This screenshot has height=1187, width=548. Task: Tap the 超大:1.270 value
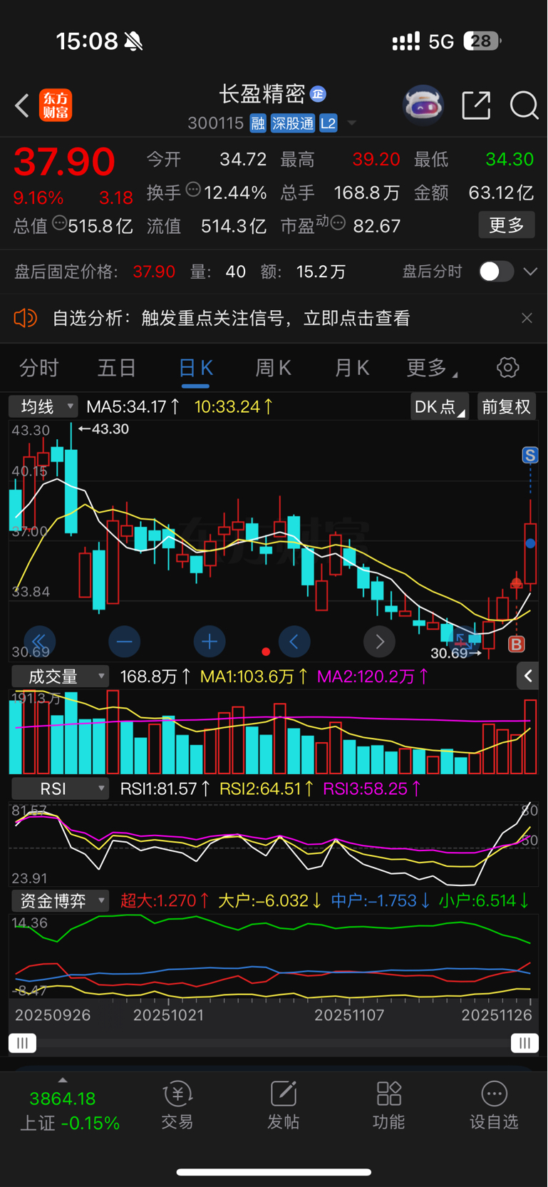pos(165,900)
